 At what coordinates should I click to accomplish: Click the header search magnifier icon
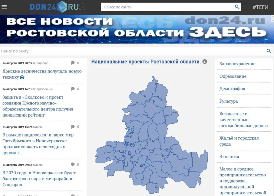[x=237, y=7]
